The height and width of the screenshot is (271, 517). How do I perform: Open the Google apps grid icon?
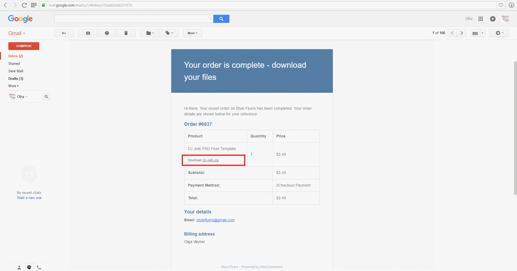(x=481, y=19)
